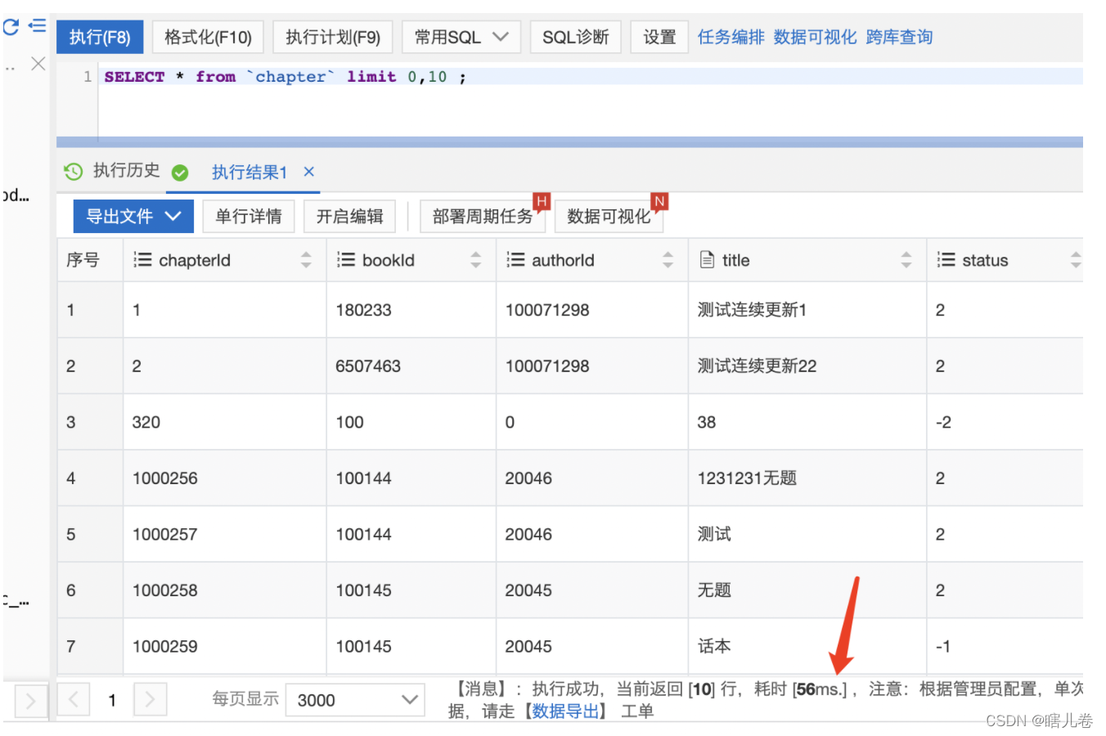The width and height of the screenshot is (1106, 736).
Task: Click the refresh icon at top left
Action: click(x=11, y=27)
